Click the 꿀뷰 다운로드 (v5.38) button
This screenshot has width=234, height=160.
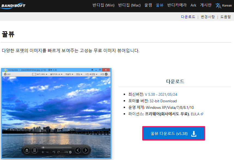[174, 133]
